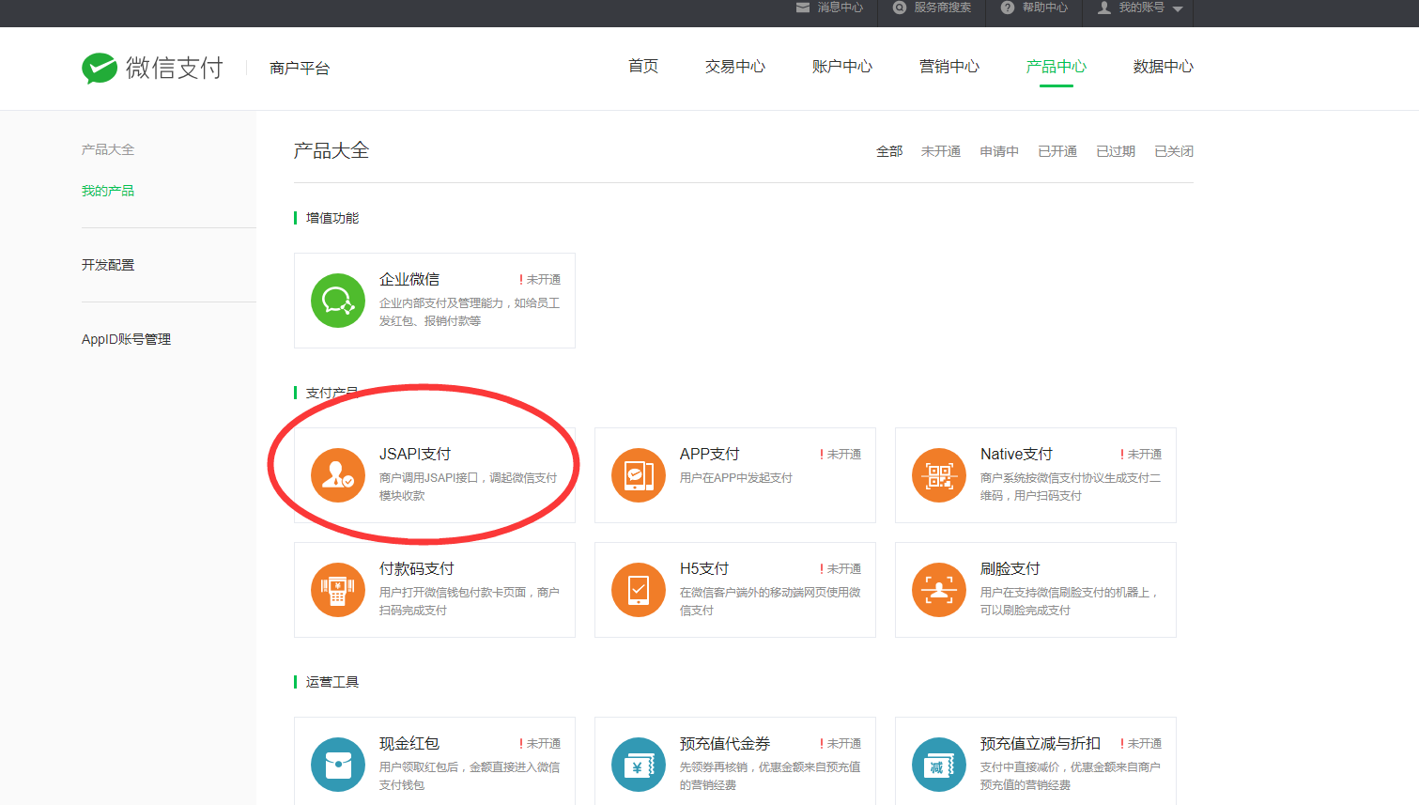Open the JSAPI支付 title

point(415,454)
